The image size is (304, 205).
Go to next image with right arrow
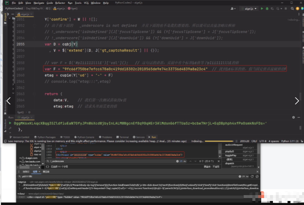(297, 101)
